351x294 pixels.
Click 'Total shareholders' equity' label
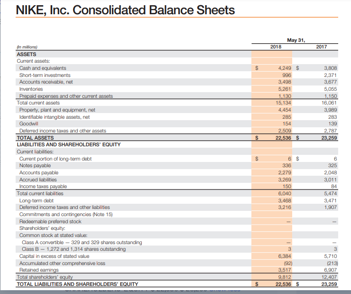[x=45, y=277]
